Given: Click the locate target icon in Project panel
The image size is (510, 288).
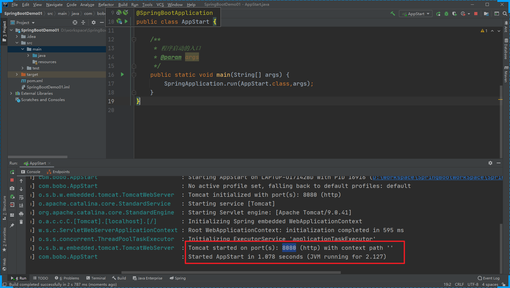Looking at the screenshot, I should pyautogui.click(x=75, y=22).
